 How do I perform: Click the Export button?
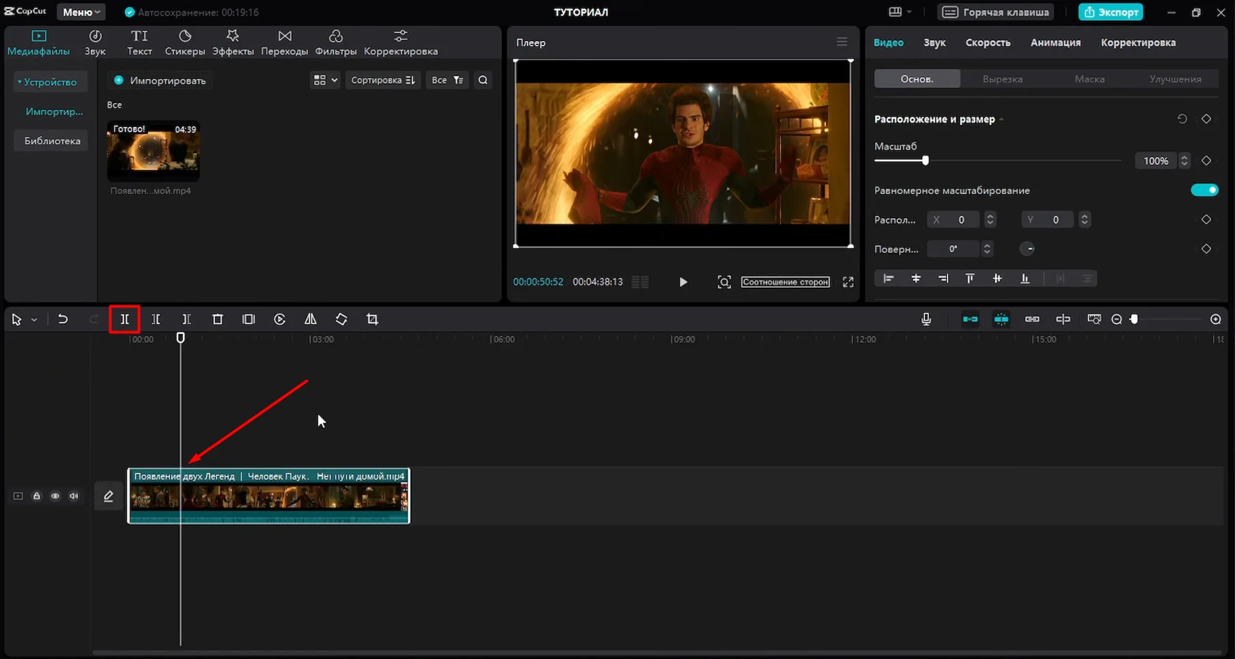click(1111, 12)
